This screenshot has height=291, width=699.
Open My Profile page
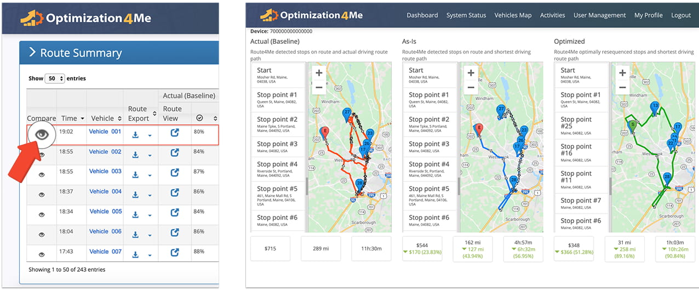point(648,15)
